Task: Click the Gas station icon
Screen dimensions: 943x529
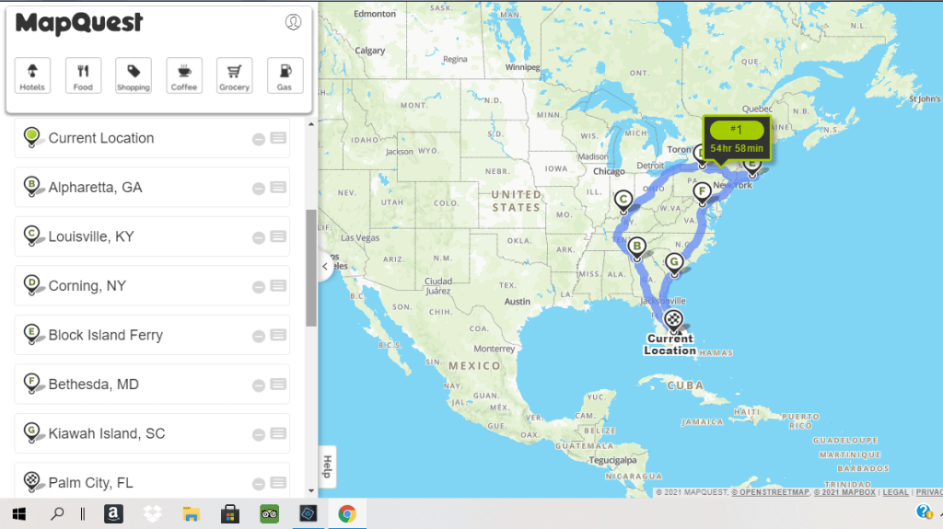Action: [285, 75]
